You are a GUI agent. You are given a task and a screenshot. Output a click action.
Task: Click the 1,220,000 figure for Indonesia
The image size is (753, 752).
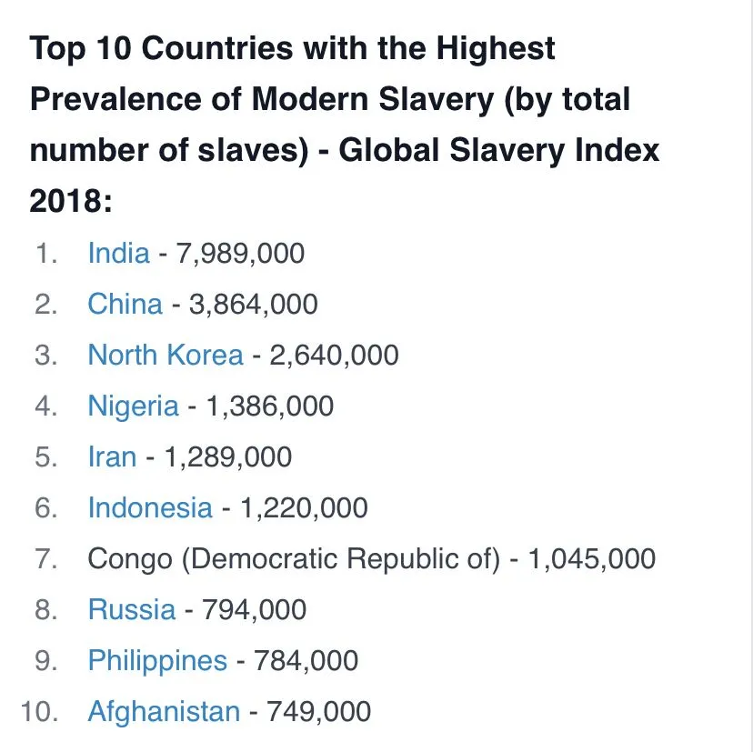pyautogui.click(x=303, y=506)
